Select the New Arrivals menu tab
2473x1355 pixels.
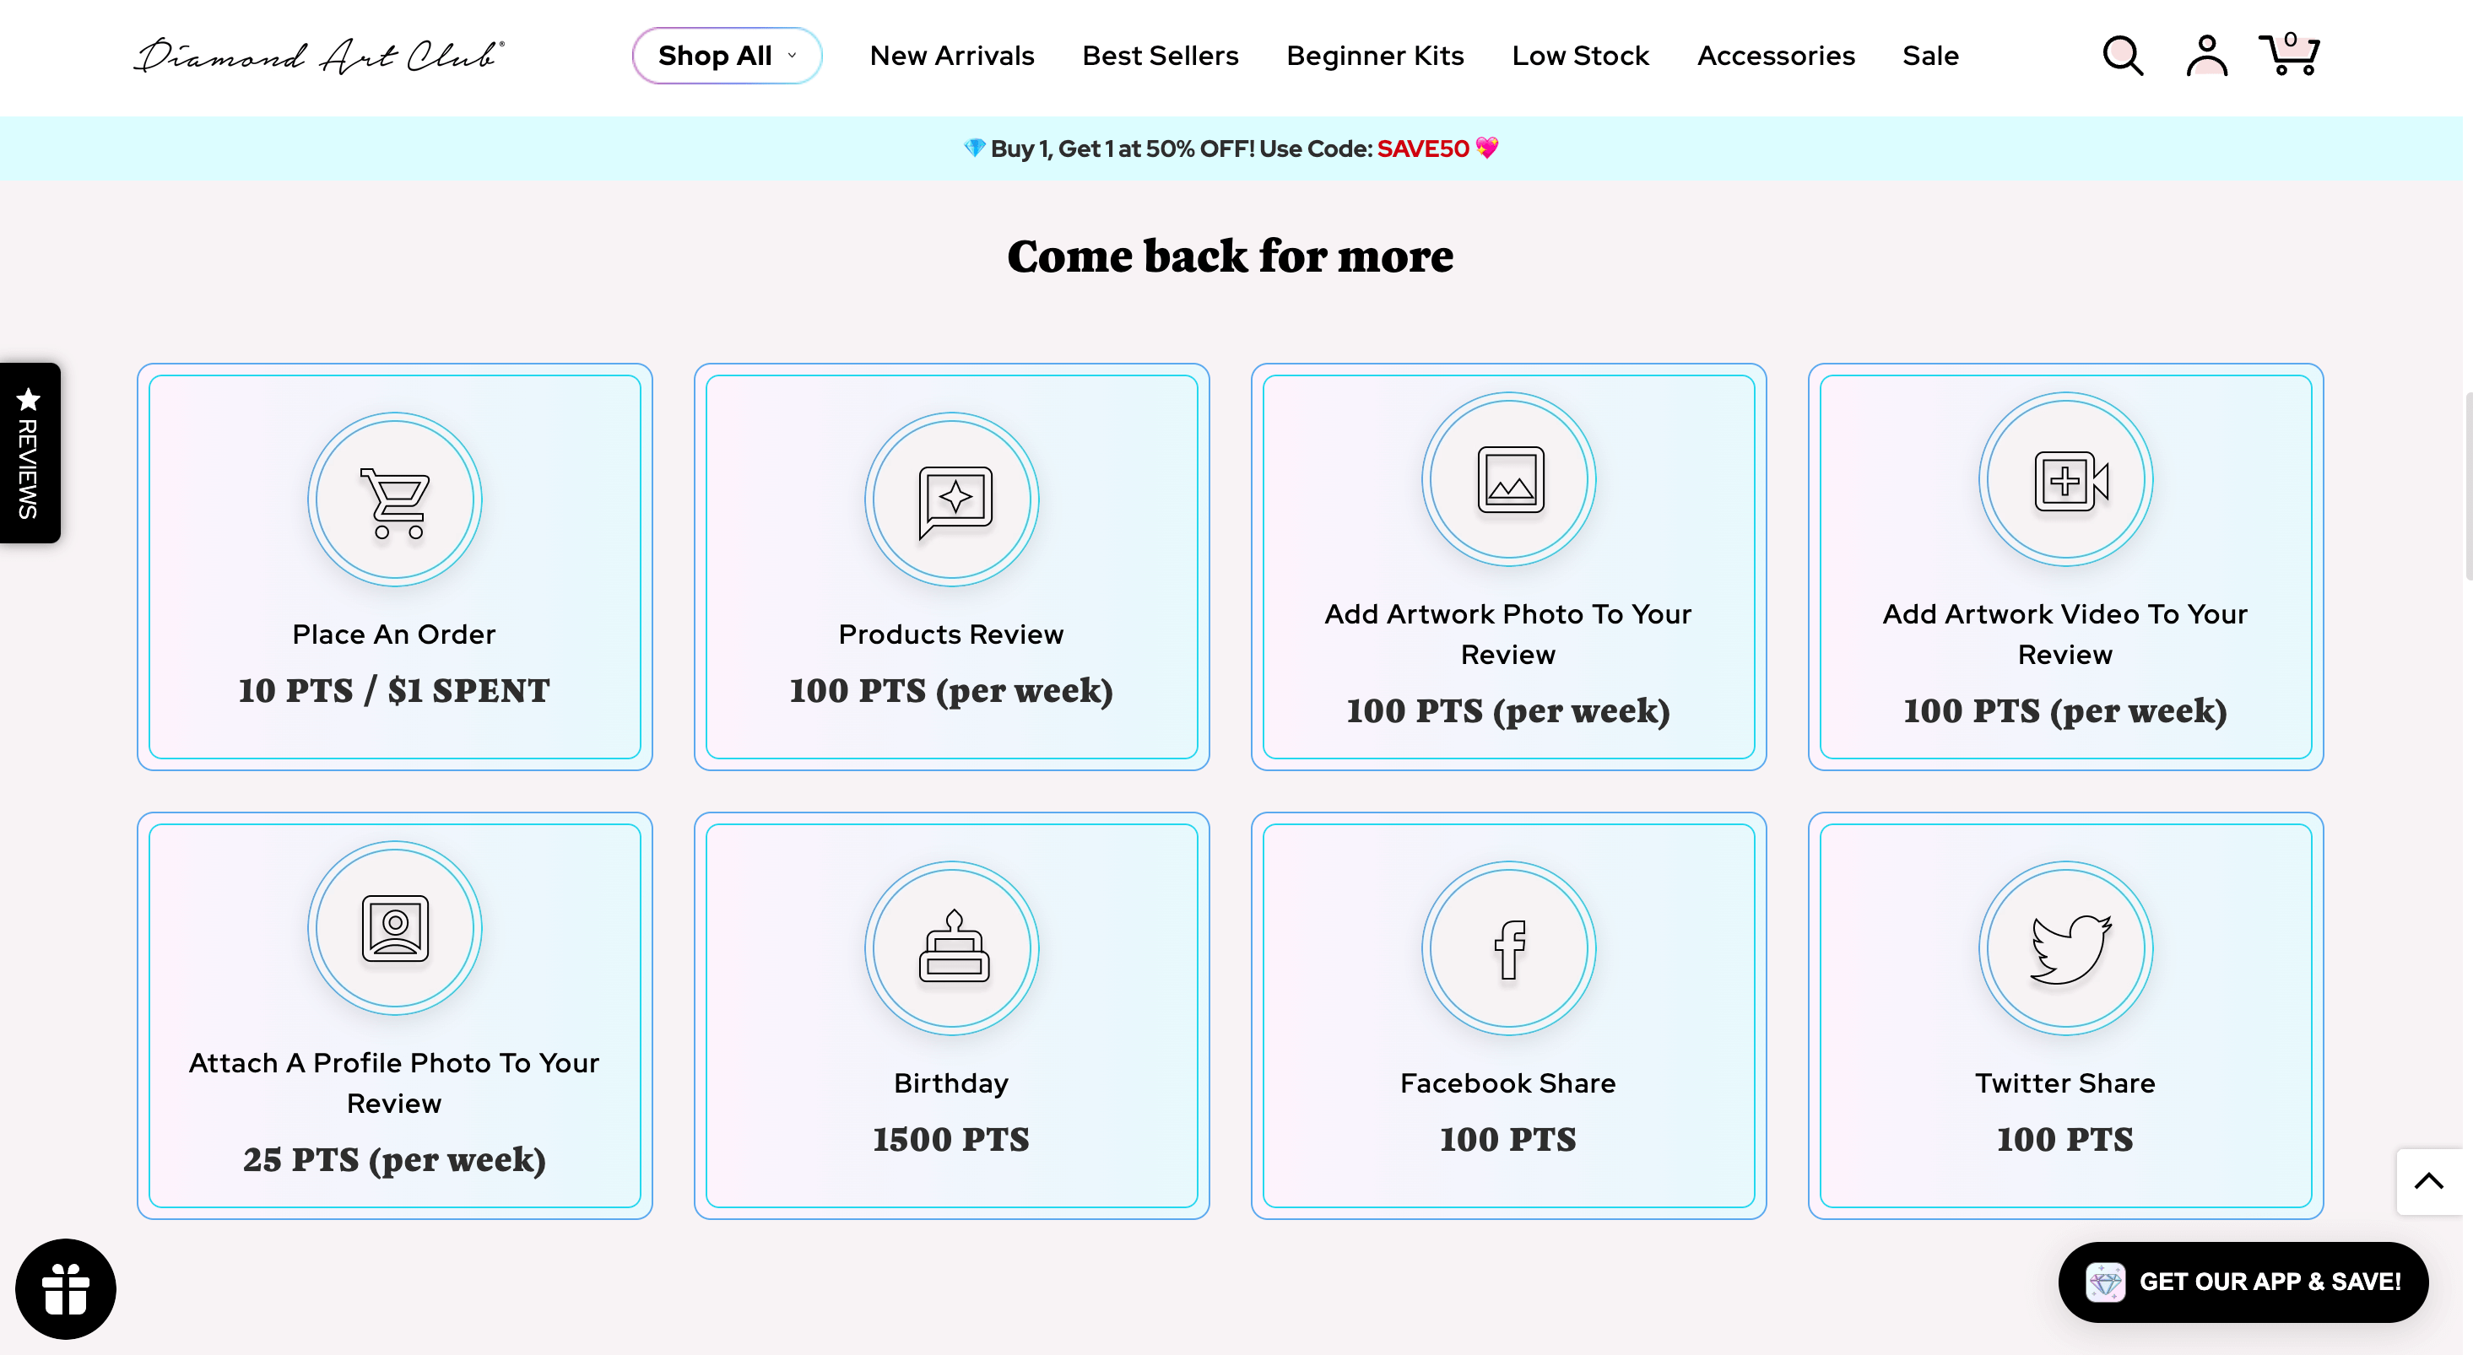click(x=951, y=55)
